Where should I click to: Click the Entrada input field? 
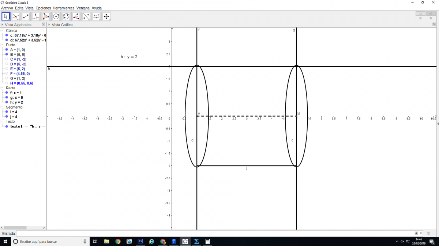(215, 233)
